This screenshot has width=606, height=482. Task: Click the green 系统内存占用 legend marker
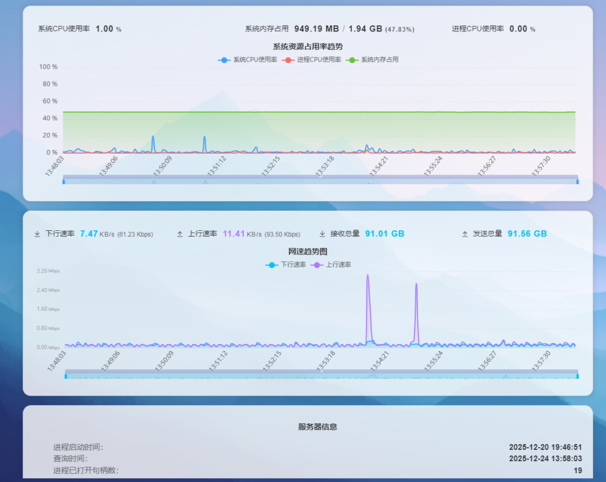click(x=352, y=60)
